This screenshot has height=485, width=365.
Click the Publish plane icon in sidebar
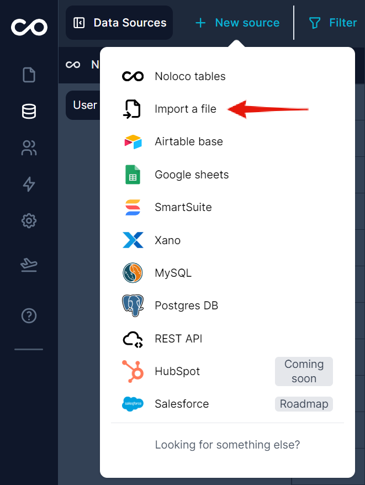(x=29, y=266)
